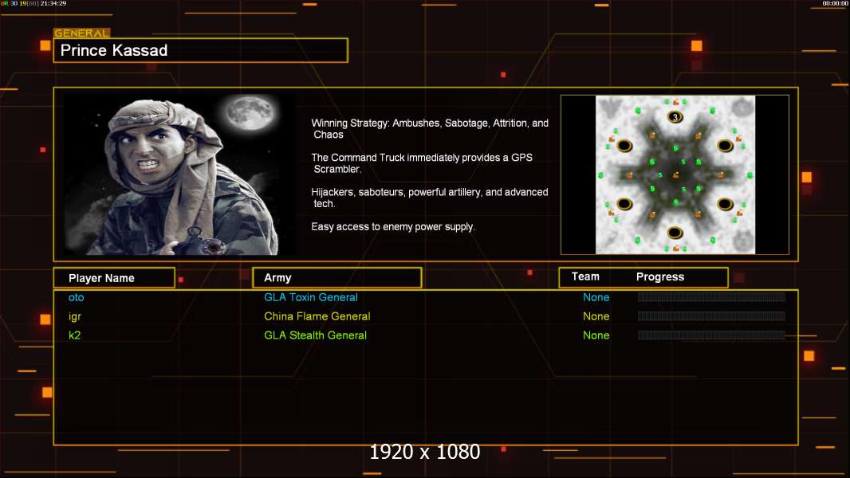Click China Flame General army entry

(317, 316)
